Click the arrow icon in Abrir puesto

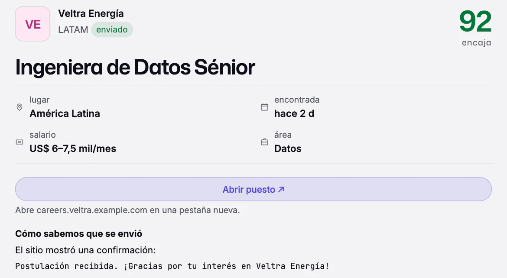(281, 189)
